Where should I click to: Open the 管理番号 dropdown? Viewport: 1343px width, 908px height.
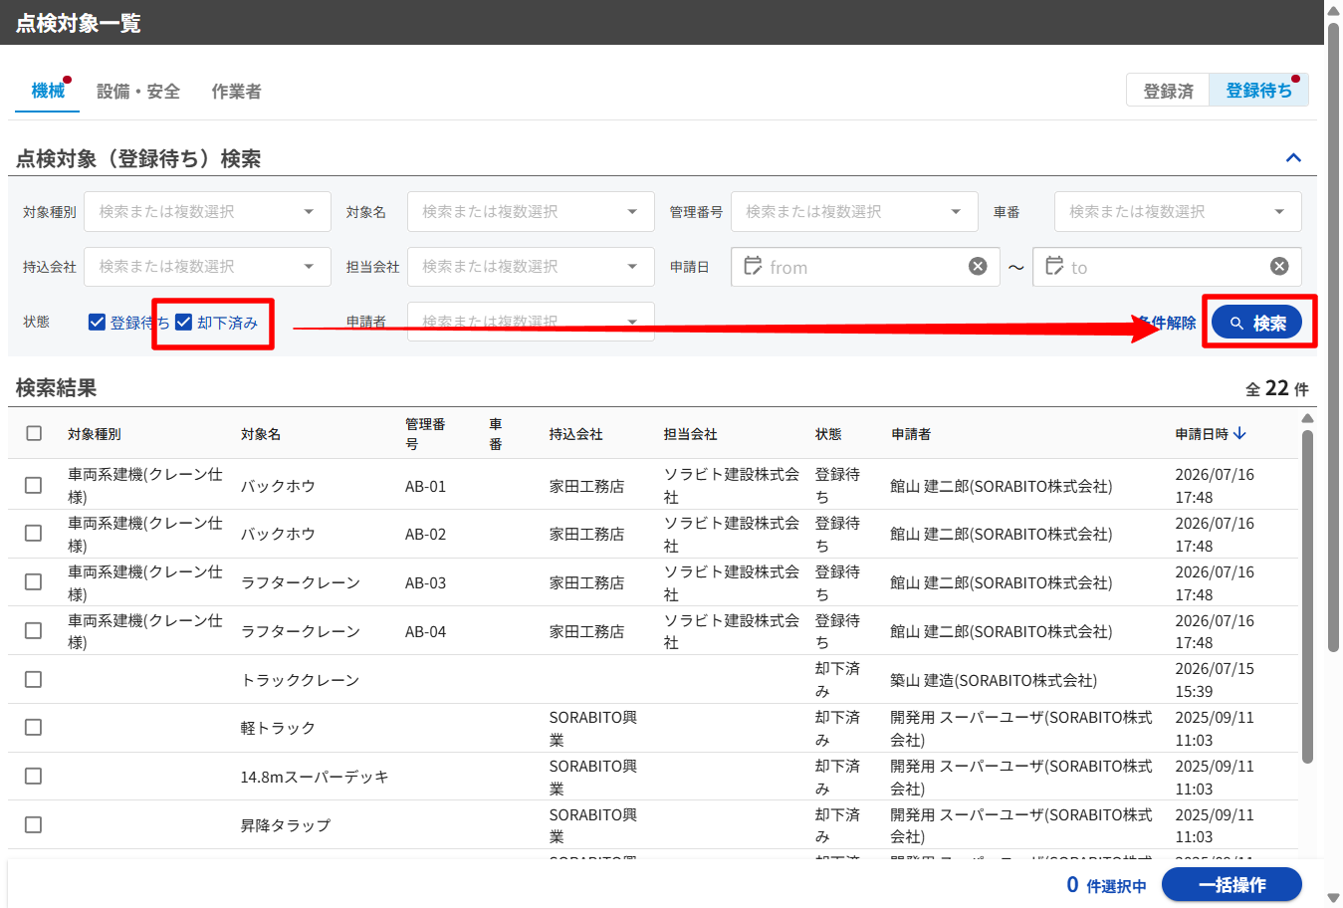(x=854, y=211)
